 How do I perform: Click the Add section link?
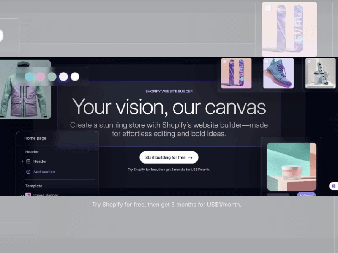pyautogui.click(x=44, y=172)
